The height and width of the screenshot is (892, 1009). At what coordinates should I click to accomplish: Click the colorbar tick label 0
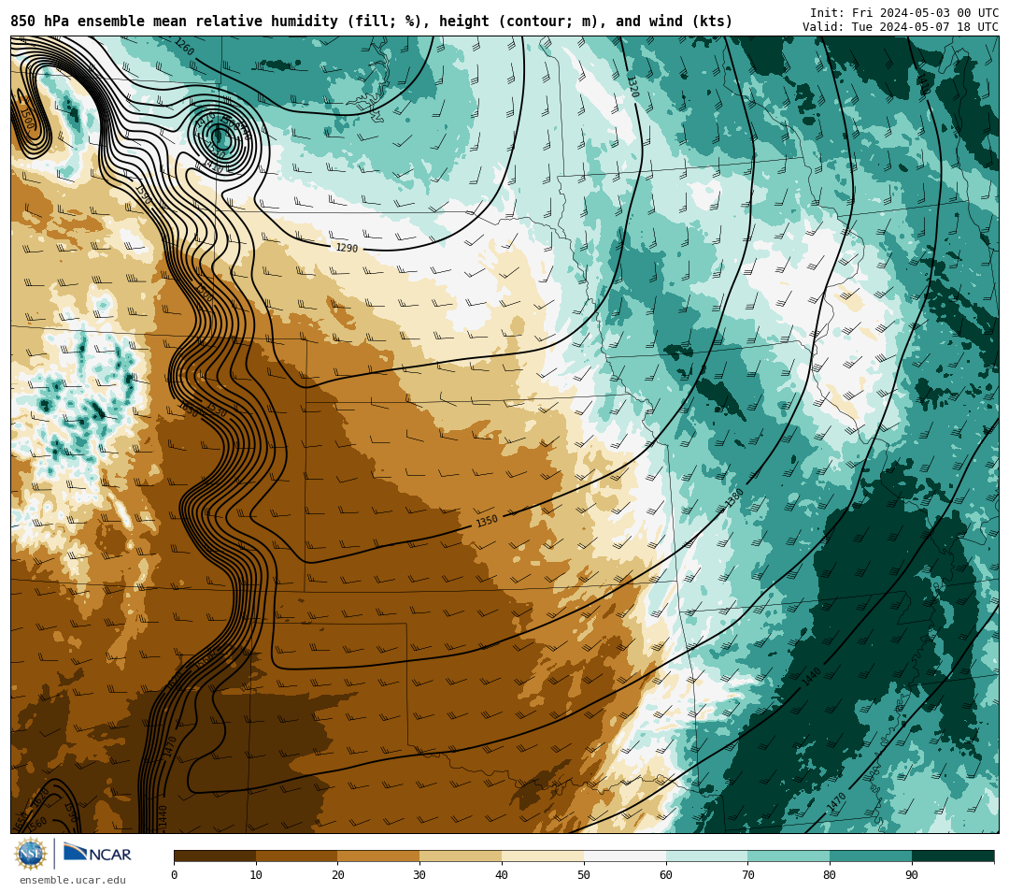(x=175, y=874)
